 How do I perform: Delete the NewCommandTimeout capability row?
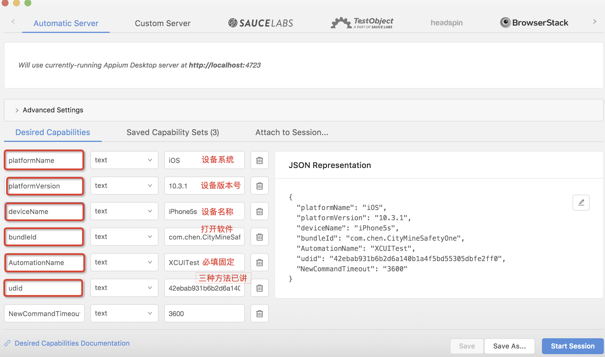(x=260, y=314)
